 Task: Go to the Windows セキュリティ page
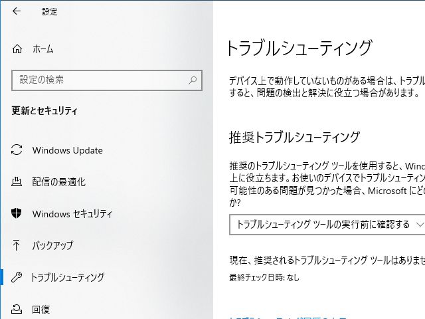(72, 213)
